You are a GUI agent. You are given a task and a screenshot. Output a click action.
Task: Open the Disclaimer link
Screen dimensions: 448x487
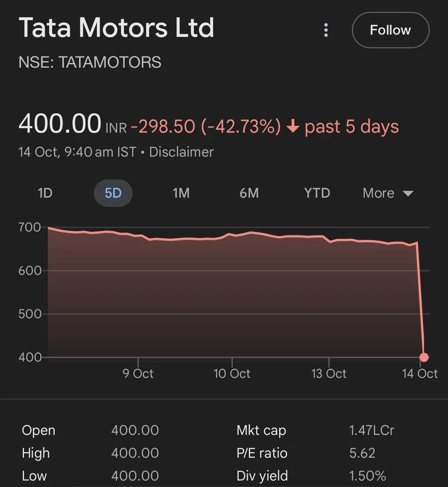click(181, 152)
